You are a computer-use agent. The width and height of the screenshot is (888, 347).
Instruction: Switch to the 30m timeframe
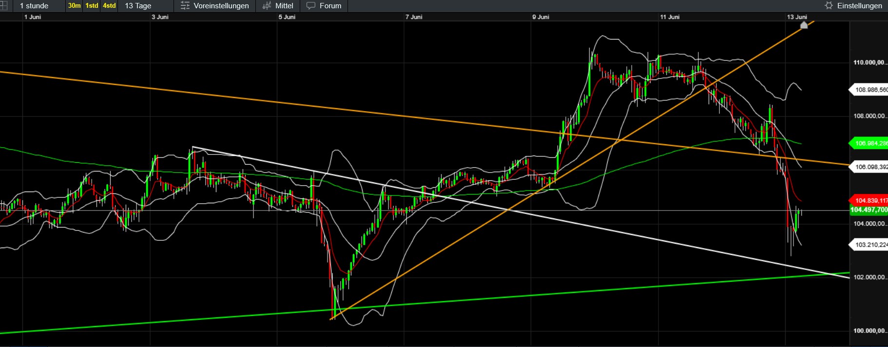75,6
